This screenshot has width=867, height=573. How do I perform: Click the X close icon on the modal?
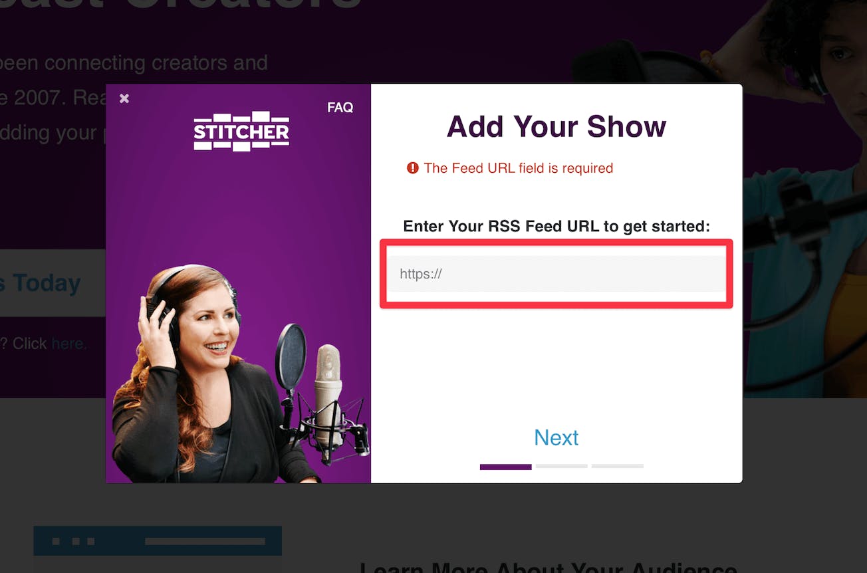[x=124, y=98]
